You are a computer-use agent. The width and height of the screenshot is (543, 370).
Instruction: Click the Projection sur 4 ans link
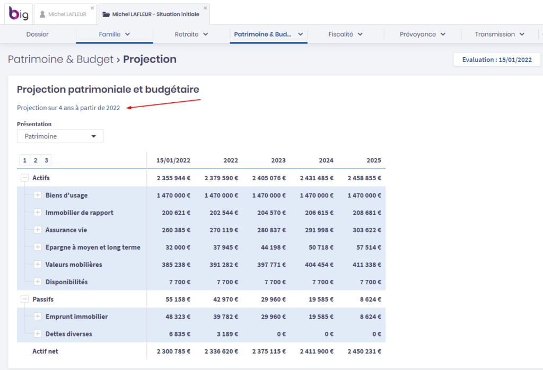point(68,108)
